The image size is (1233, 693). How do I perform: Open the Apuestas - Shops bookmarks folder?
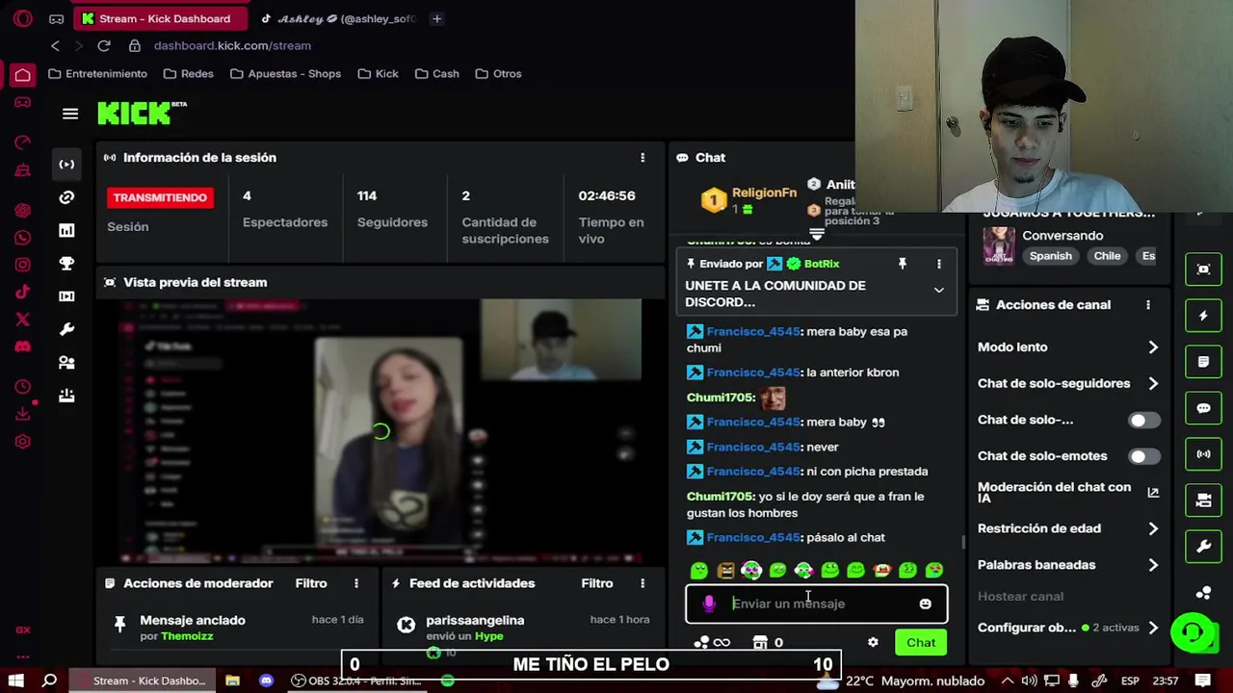coord(285,73)
